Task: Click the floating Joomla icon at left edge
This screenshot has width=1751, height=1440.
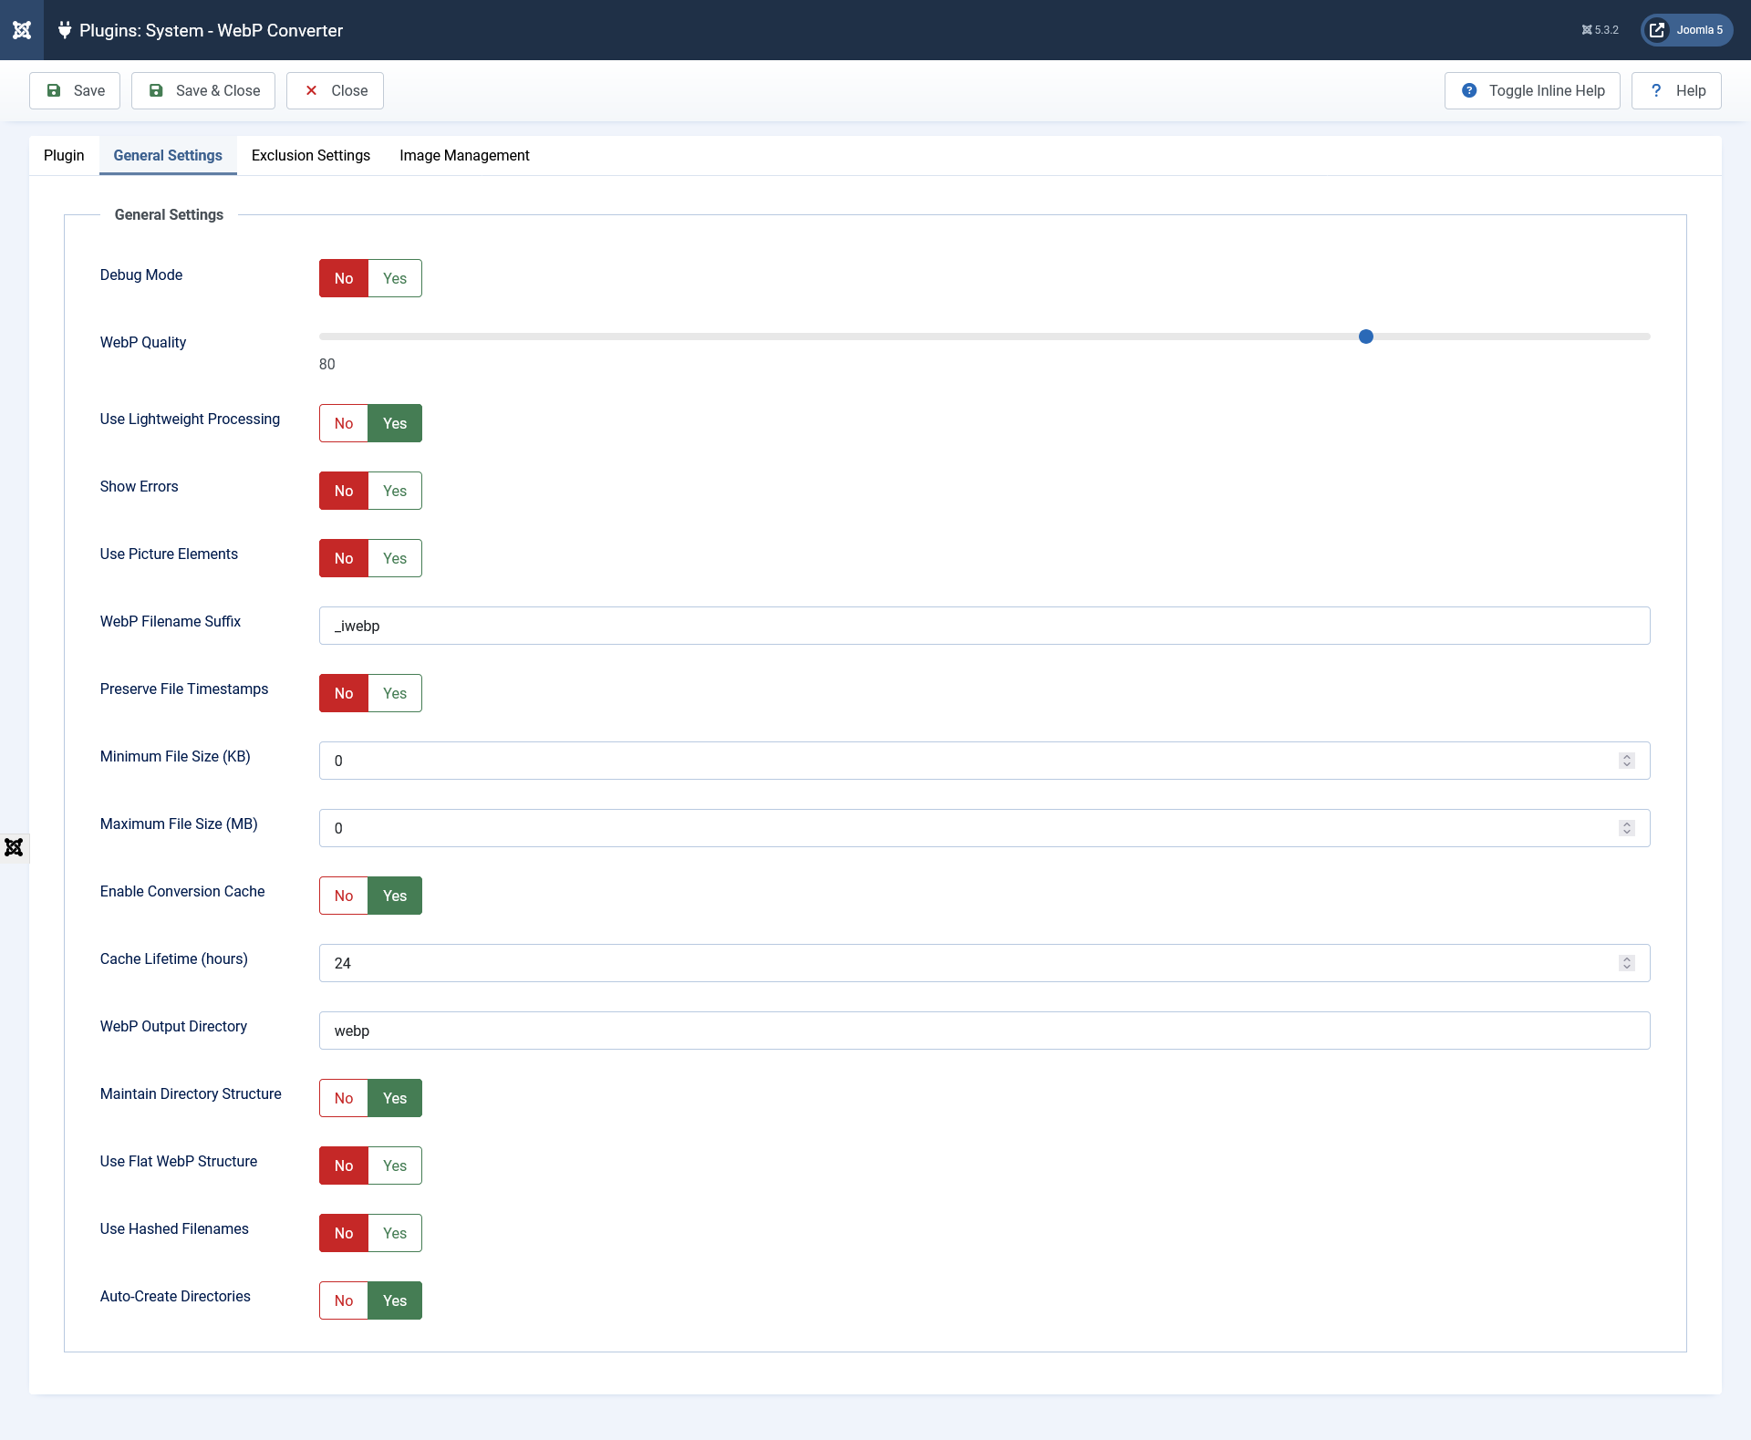Action: [x=14, y=847]
